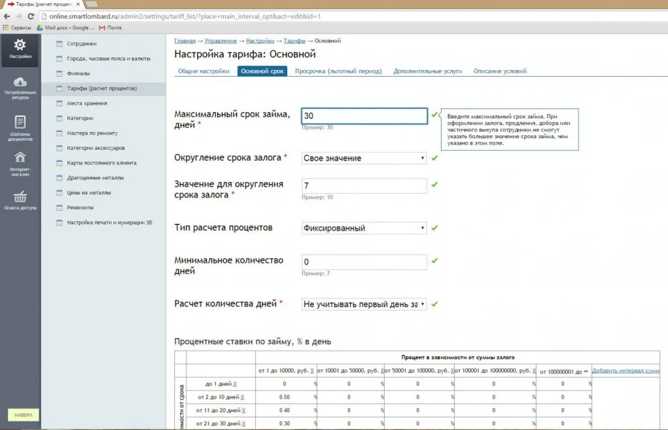Viewport: 668px width, 430px height.
Task: Delete row от 2 до 10 дней
Action: [x=242, y=397]
